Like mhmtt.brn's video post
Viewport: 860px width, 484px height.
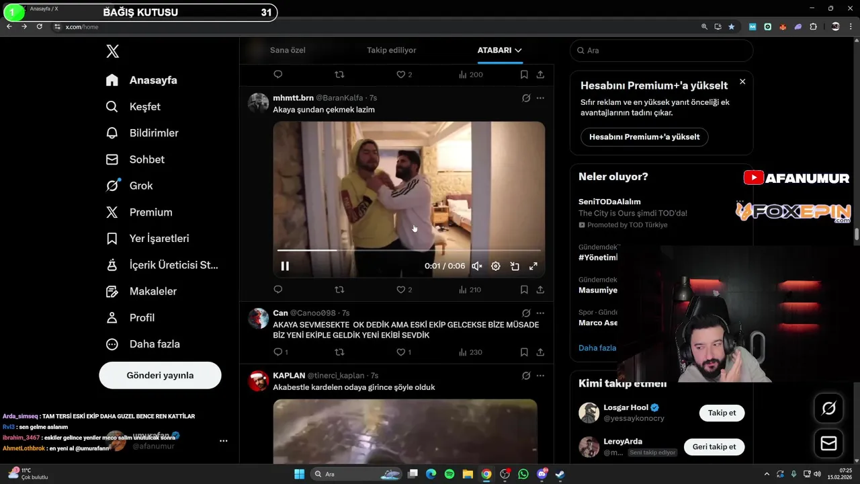[x=404, y=290]
